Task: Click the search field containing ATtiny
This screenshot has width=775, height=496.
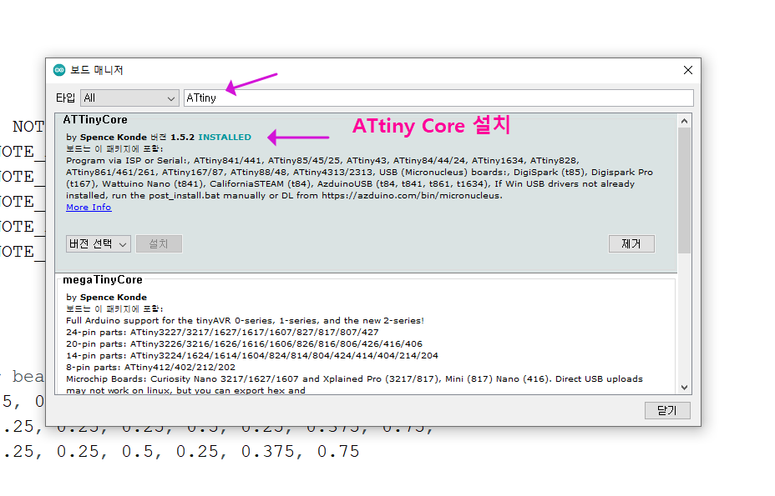Action: 438,98
